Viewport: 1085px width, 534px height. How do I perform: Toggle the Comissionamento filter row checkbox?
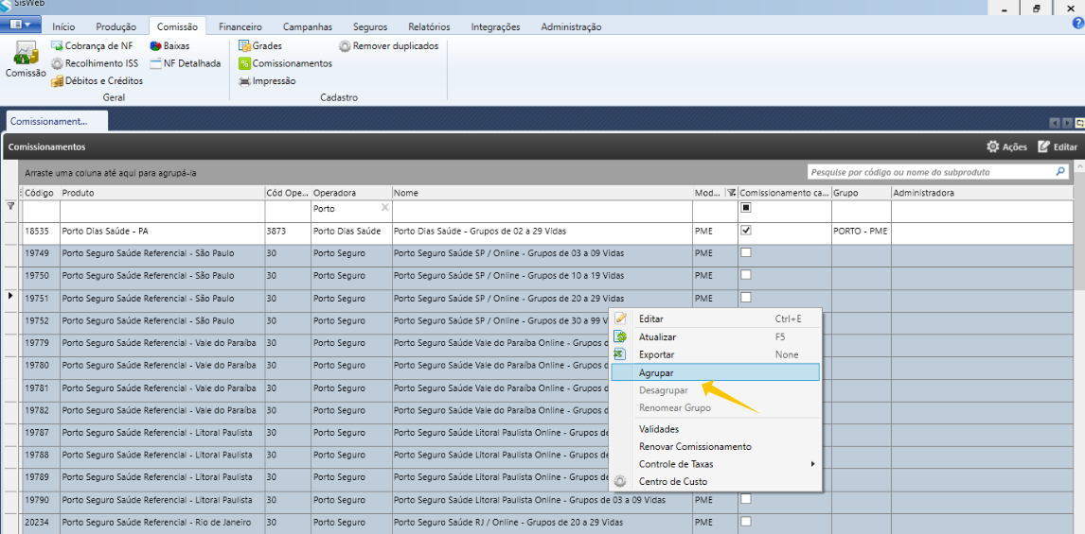click(x=746, y=207)
